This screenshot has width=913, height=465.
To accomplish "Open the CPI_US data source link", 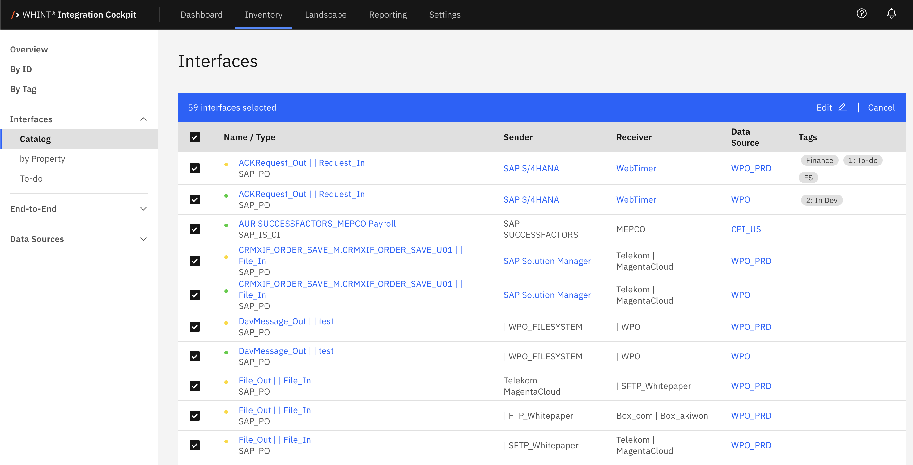I will [x=746, y=229].
